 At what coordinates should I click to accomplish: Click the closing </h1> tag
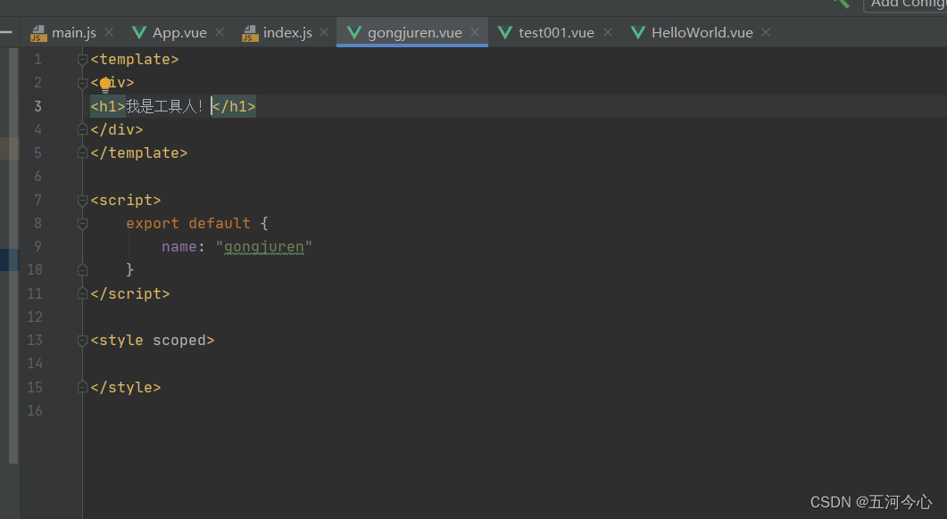(234, 106)
